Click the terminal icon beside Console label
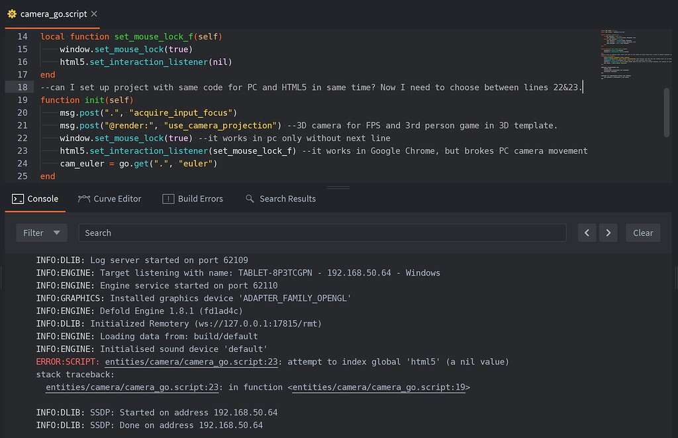This screenshot has height=438, width=678. (x=17, y=198)
